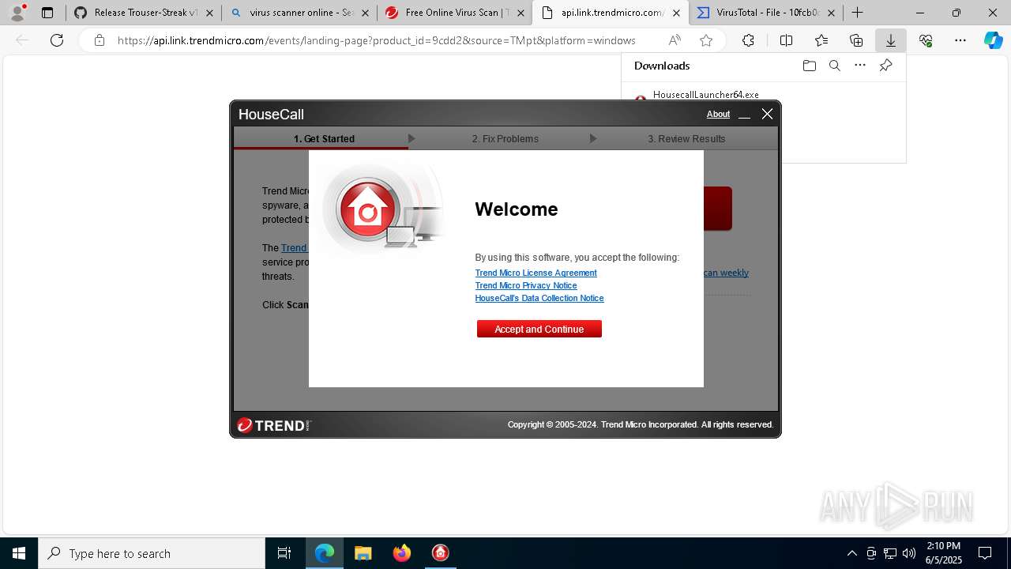The image size is (1011, 569).
Task: Open tab actions menu
Action: coord(47,13)
